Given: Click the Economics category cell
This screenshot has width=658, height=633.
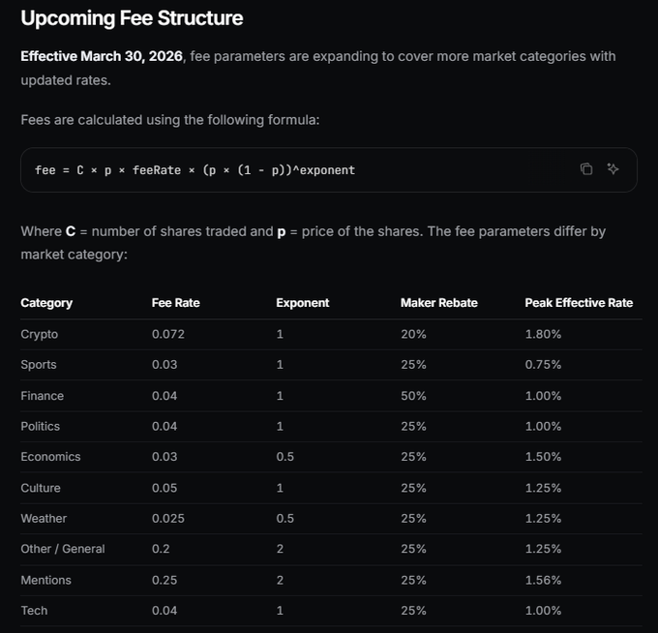Looking at the screenshot, I should point(50,457).
